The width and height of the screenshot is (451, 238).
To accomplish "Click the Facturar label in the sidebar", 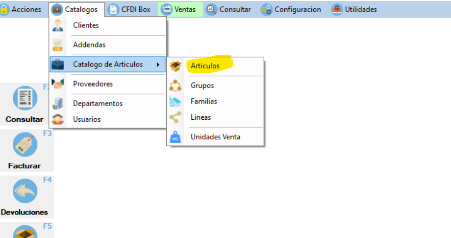I will [25, 166].
